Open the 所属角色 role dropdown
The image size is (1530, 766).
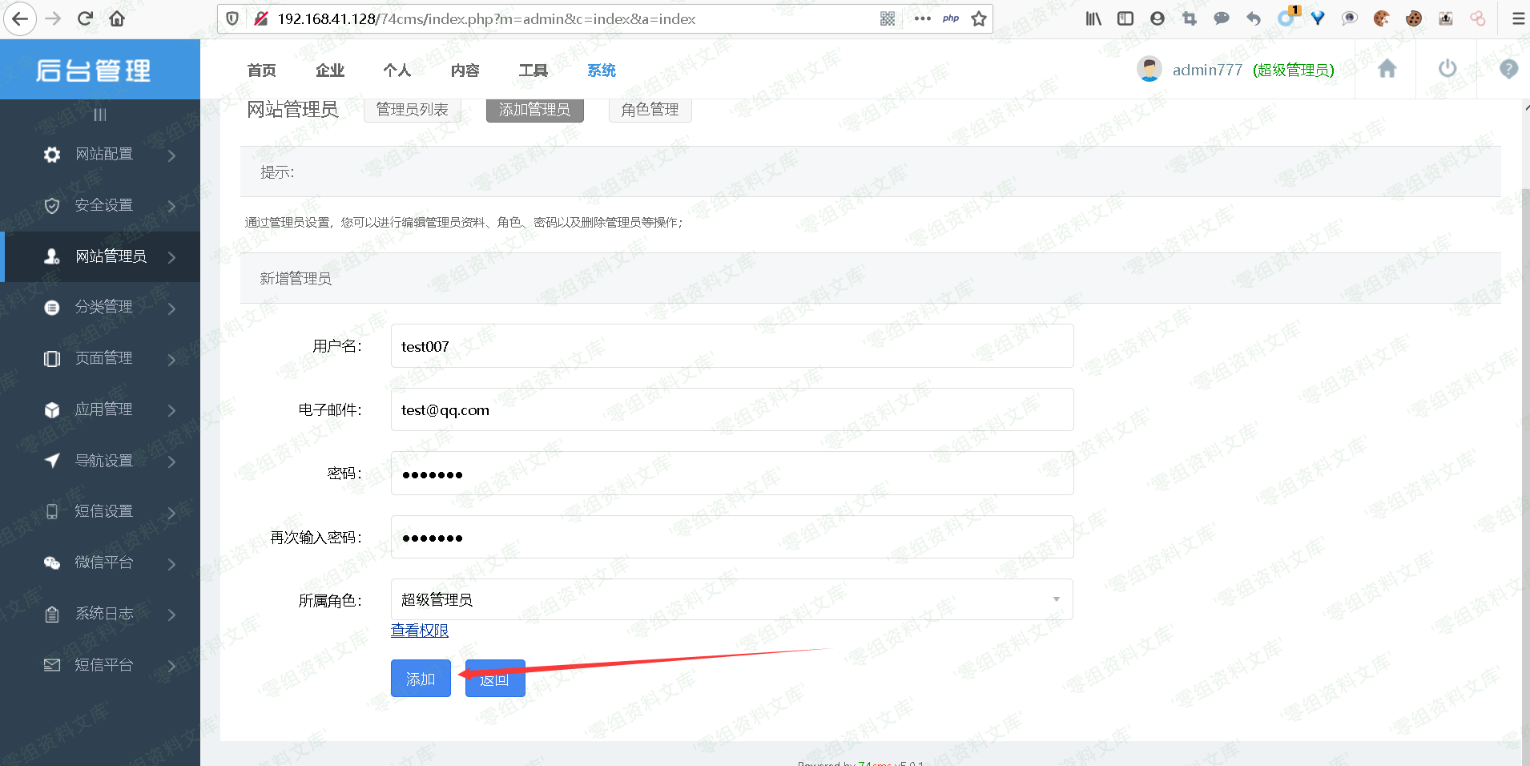731,599
